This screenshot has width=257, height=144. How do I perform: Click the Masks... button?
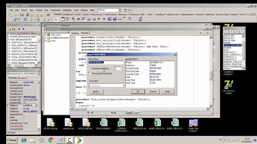(96, 92)
